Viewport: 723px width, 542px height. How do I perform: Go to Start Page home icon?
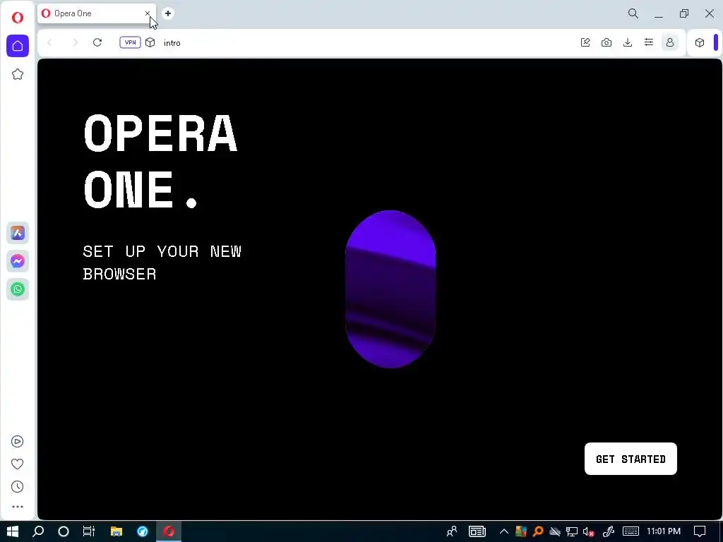point(18,46)
